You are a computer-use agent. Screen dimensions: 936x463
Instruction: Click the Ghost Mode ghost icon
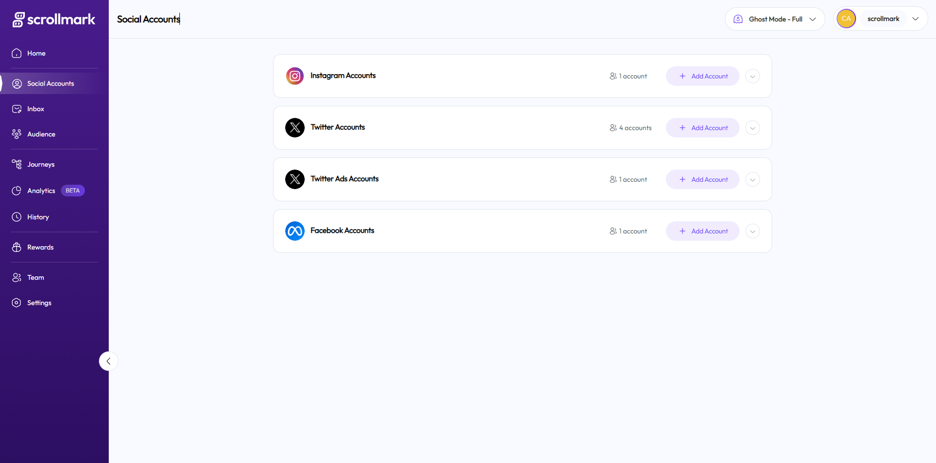coord(738,19)
